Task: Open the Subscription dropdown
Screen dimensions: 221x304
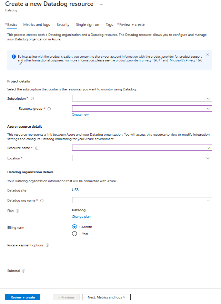Action: click(x=141, y=98)
